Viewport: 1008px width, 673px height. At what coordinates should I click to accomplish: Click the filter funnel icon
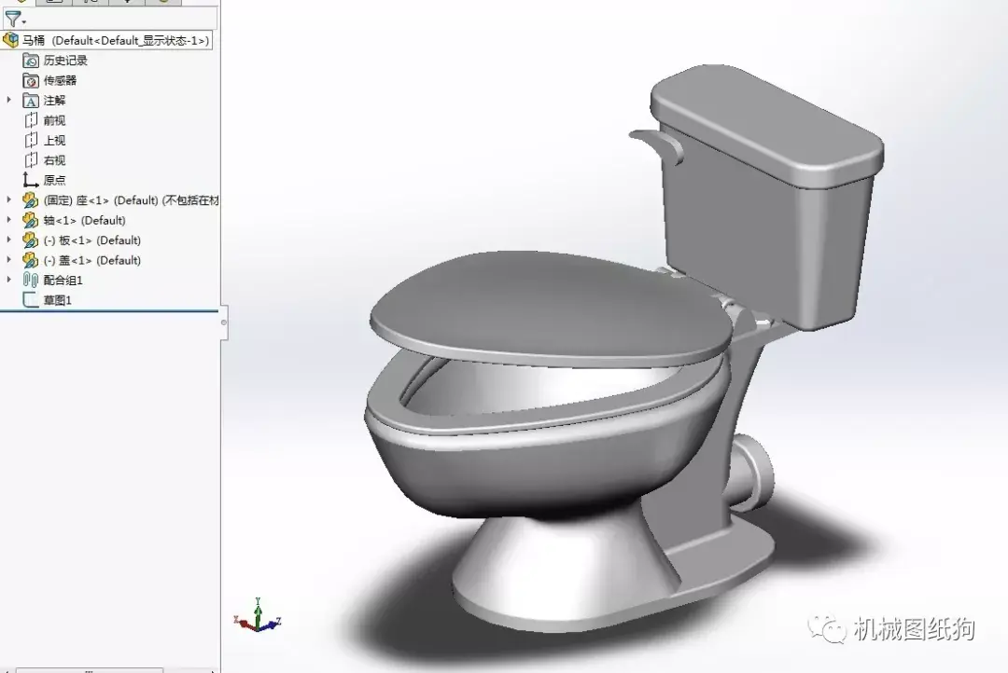[13, 18]
